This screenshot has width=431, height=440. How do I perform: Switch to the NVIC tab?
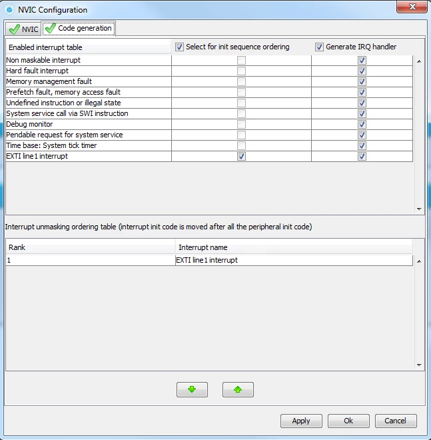(x=23, y=29)
